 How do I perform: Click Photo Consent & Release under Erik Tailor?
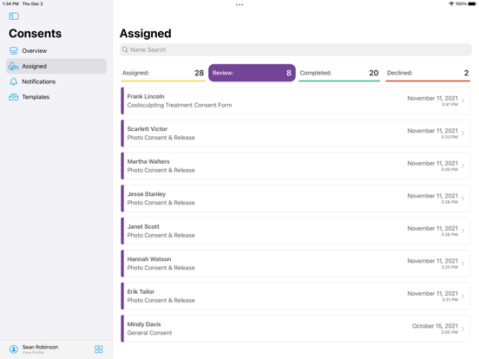[161, 300]
